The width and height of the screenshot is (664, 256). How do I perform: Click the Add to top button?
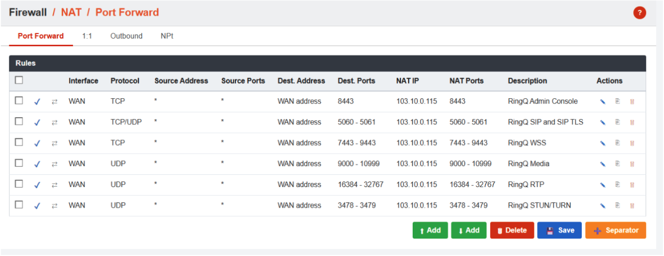point(430,230)
